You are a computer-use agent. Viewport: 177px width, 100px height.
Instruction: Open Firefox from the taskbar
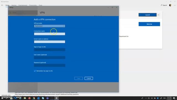pyautogui.click(x=29, y=98)
